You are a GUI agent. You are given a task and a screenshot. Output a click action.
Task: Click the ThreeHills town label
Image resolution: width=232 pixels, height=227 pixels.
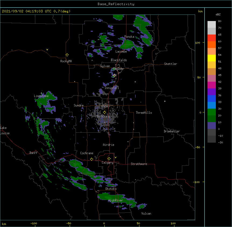(x=144, y=113)
